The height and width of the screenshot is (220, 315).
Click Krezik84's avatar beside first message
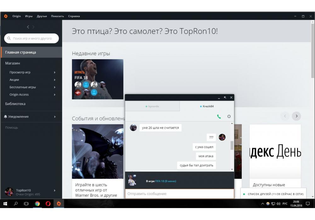133,128
